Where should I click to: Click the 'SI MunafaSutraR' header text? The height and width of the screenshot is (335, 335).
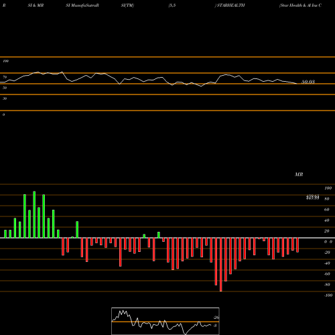(82, 5)
